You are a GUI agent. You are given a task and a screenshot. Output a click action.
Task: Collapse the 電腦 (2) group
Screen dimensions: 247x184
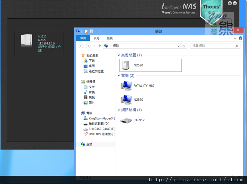tap(119, 76)
